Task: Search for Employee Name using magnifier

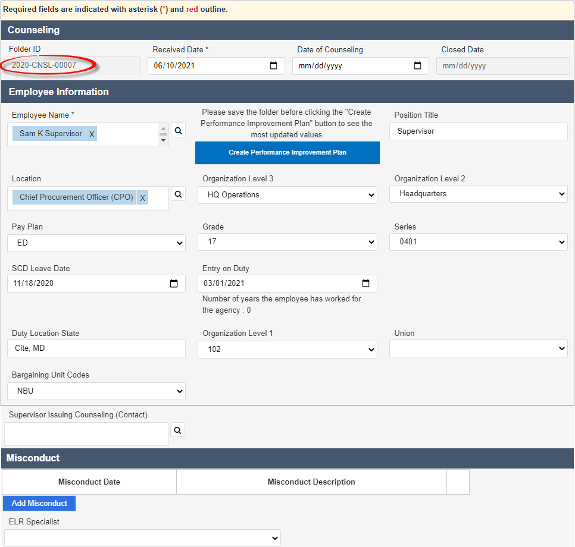Action: pyautogui.click(x=178, y=130)
